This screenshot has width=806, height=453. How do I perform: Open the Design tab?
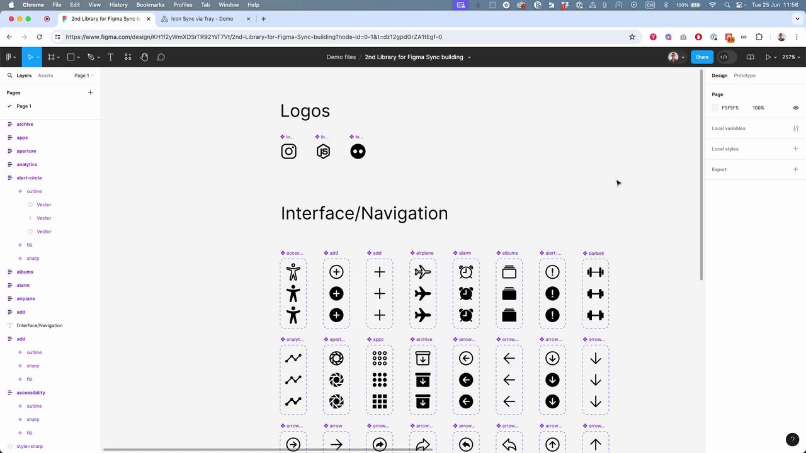(719, 75)
